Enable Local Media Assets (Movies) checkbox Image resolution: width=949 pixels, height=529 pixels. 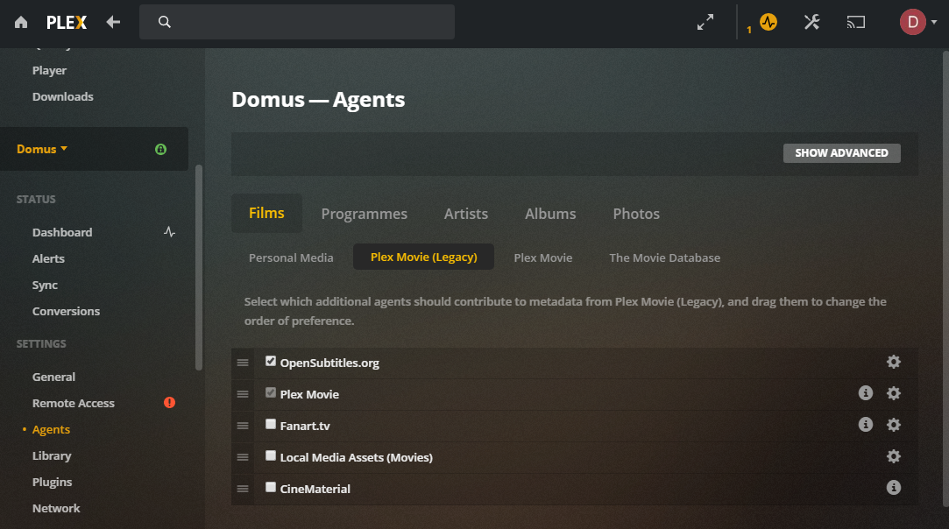(x=271, y=456)
